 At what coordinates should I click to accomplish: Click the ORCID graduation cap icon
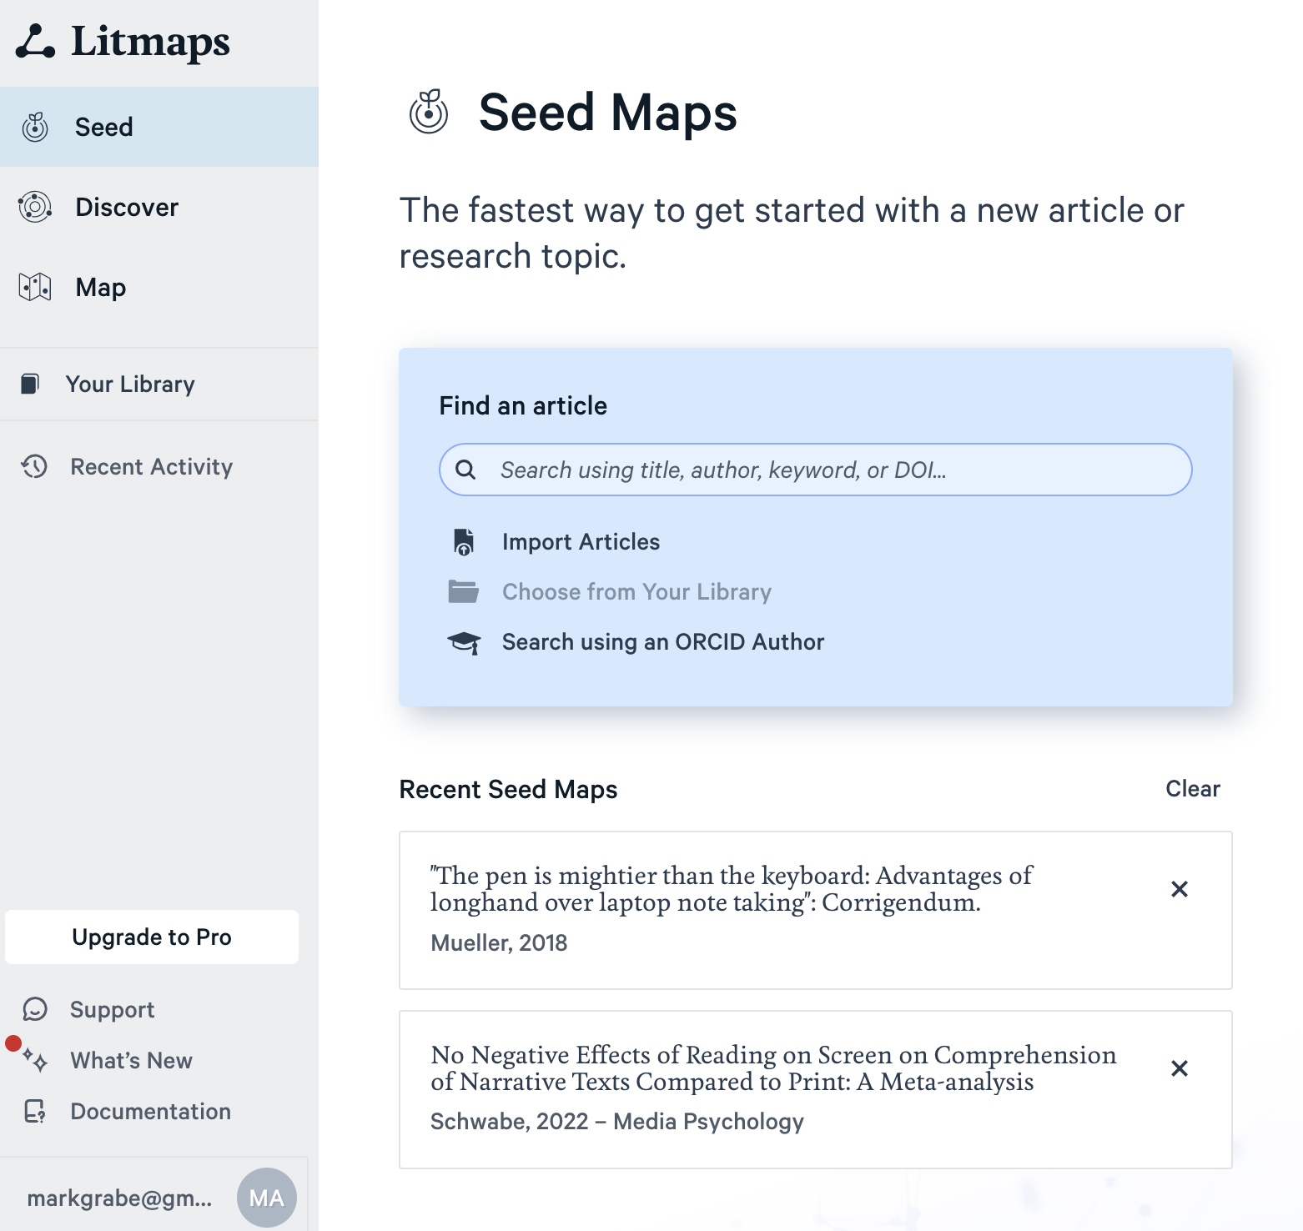click(x=464, y=642)
